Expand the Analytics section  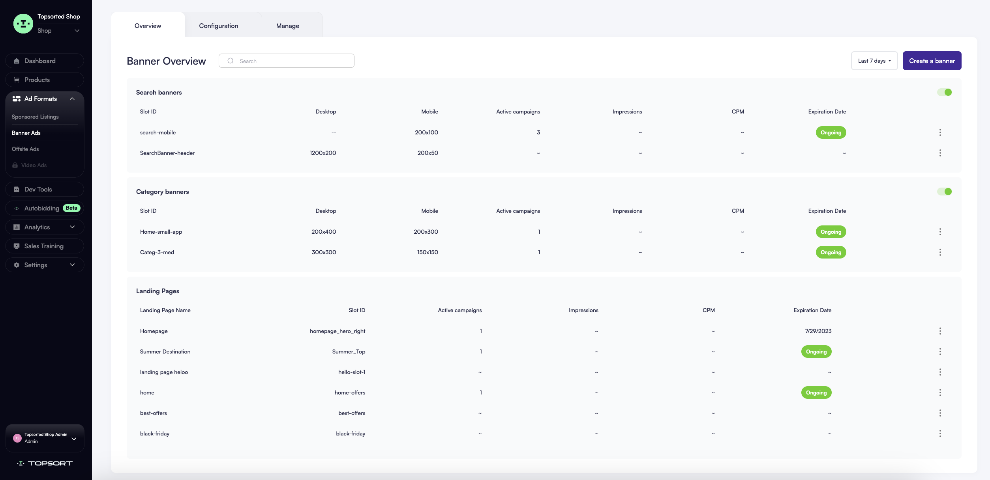[x=72, y=227]
